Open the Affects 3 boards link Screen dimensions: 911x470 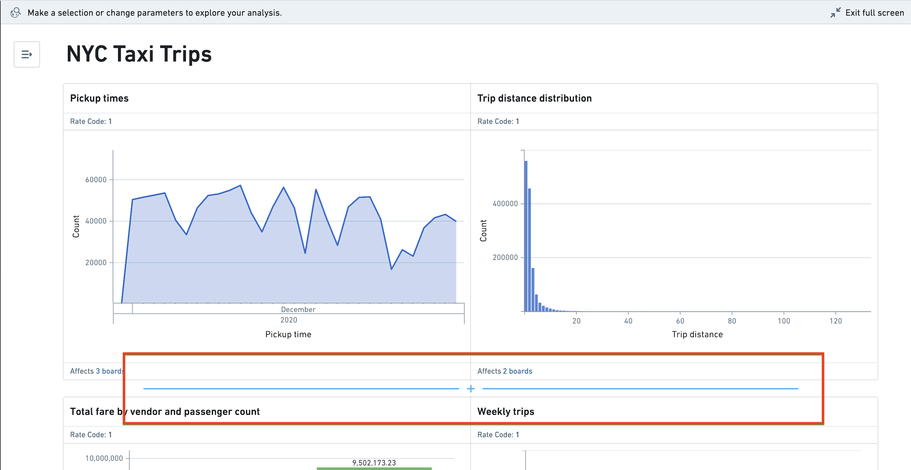(97, 371)
